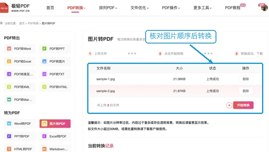269x152 pixels.
Task: Click step 1 上传文件 label
Action: [101, 53]
